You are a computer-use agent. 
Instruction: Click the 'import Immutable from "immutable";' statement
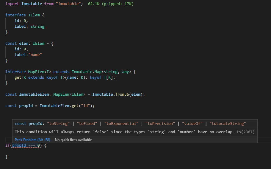(x=44, y=4)
